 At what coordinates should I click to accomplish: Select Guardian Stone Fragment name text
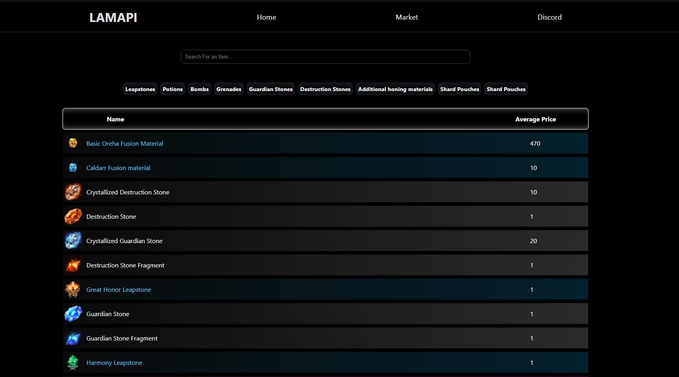(122, 338)
